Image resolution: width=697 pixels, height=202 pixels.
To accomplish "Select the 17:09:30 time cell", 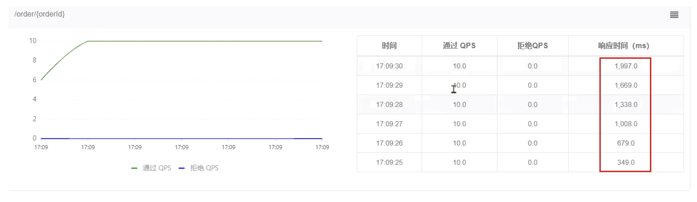I will click(x=389, y=66).
